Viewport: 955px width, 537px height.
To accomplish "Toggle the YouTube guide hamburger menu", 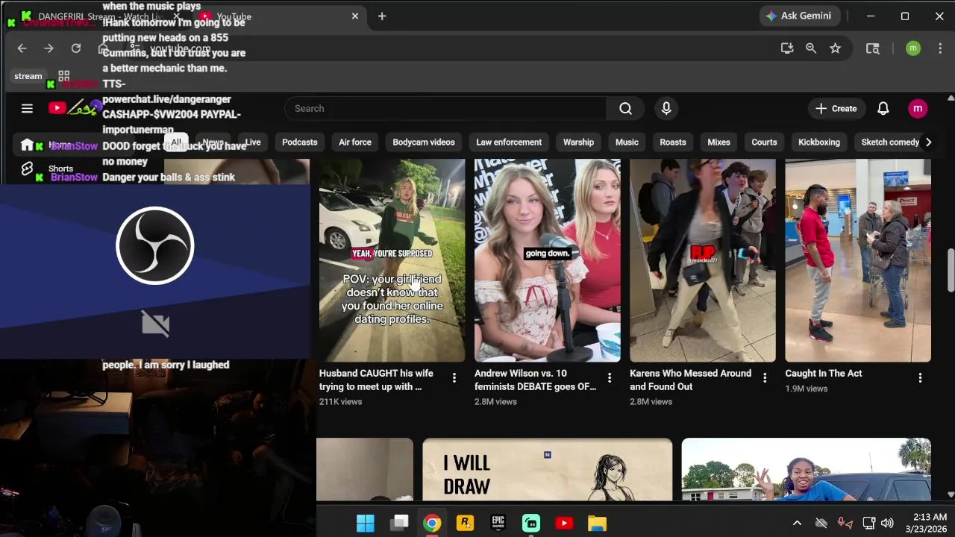I will click(27, 109).
